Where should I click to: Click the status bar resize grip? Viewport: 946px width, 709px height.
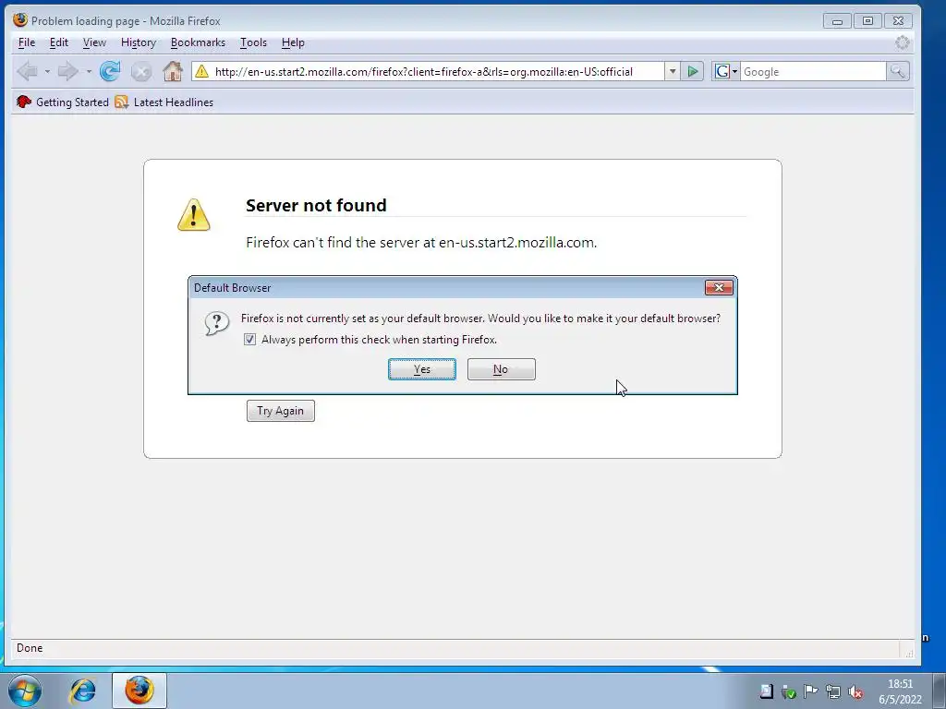[x=909, y=652]
